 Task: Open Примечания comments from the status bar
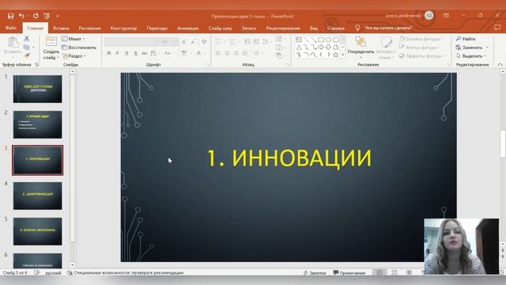pyautogui.click(x=349, y=273)
